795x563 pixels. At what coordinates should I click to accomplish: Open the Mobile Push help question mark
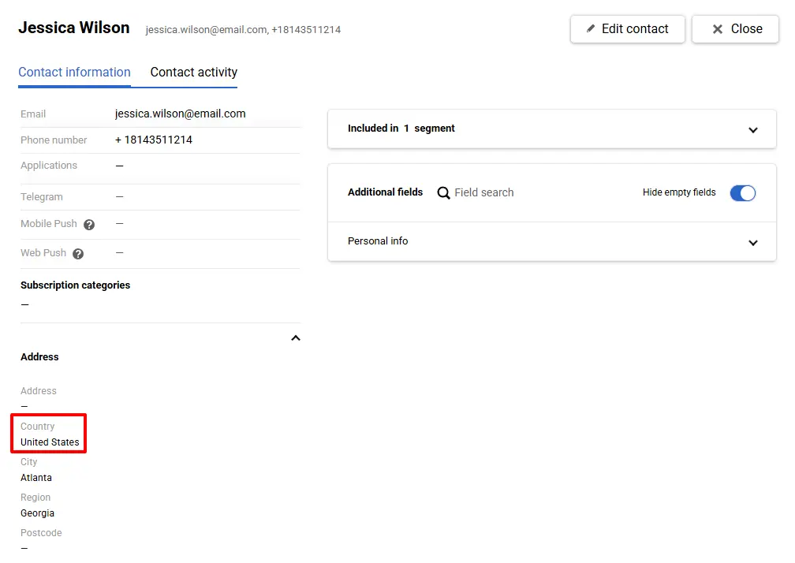click(x=89, y=224)
